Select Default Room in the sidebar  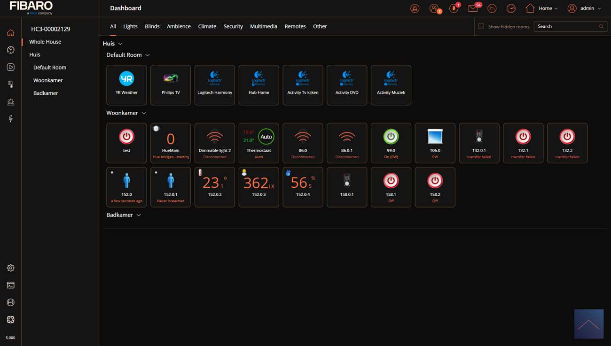[x=50, y=68]
